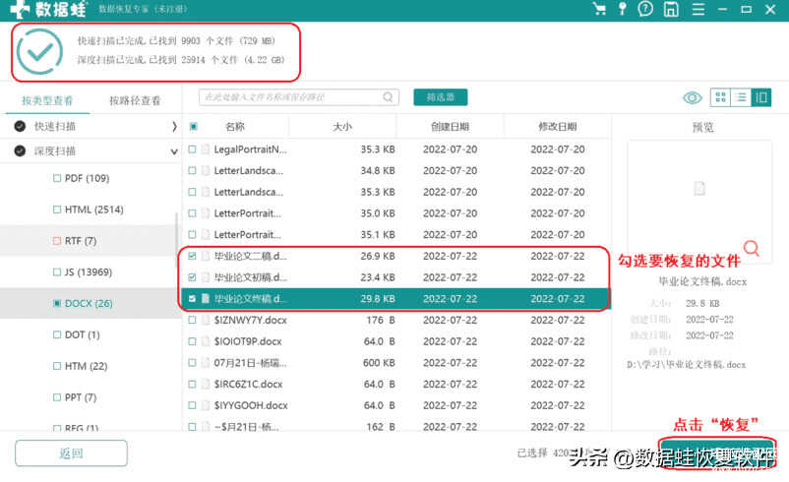Click the magnifier icon in preview pane
Screen dimensions: 789x482
tap(752, 248)
